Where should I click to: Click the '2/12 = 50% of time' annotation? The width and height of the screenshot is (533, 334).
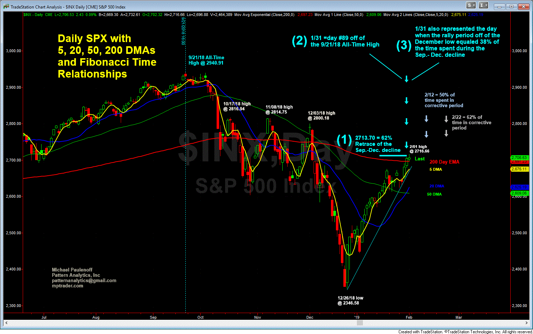(x=444, y=100)
